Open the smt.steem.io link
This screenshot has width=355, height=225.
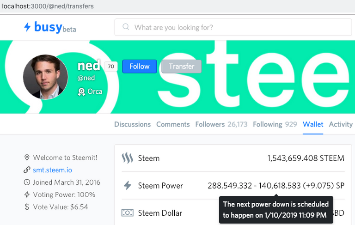coord(53,170)
